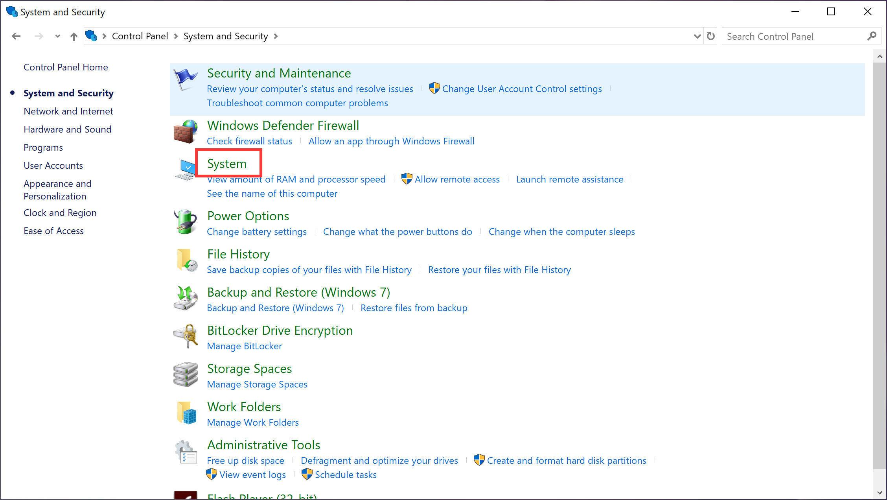Click the vertical scrollbar thumb
Image resolution: width=887 pixels, height=500 pixels.
pos(880,266)
